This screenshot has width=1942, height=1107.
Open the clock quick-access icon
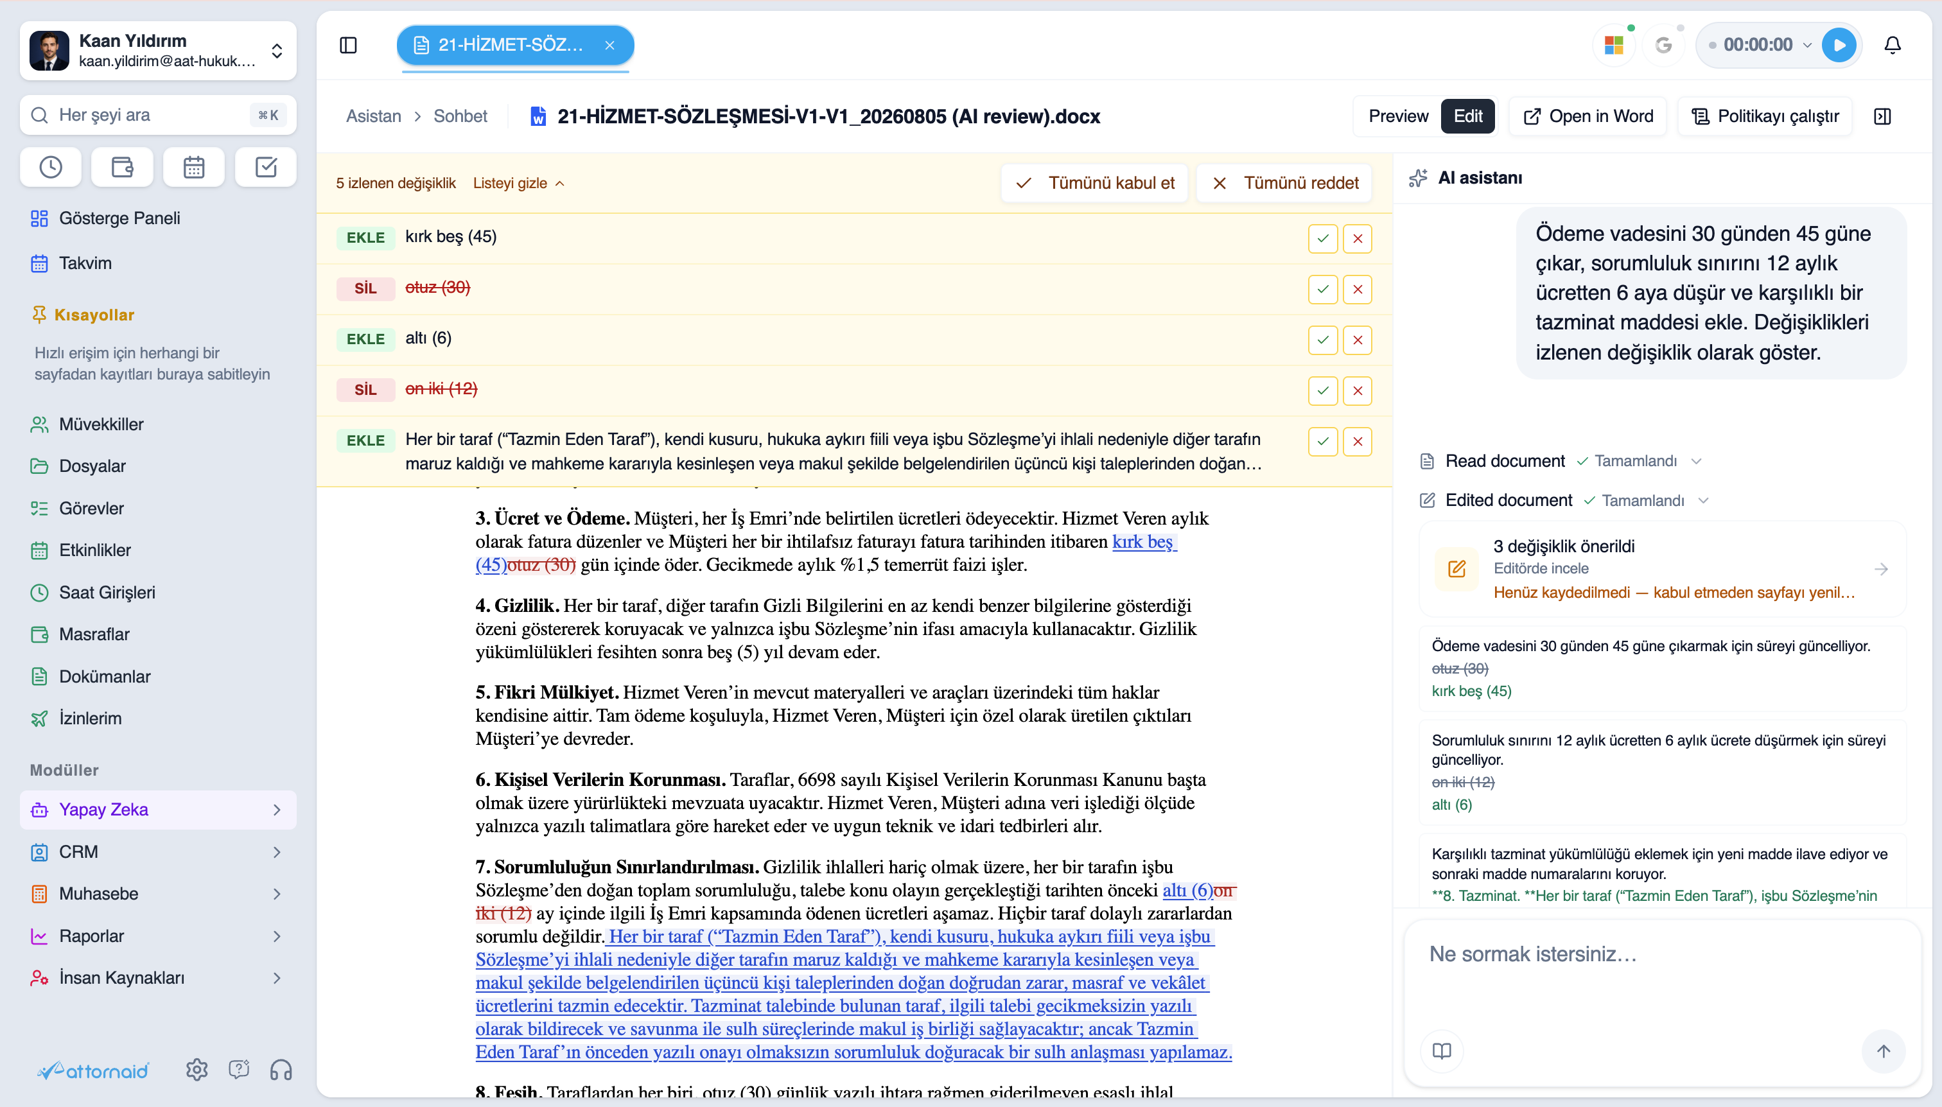click(51, 167)
